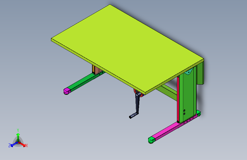Select the red strip on the right column
Screen dimensions: 247x160
coord(178,99)
